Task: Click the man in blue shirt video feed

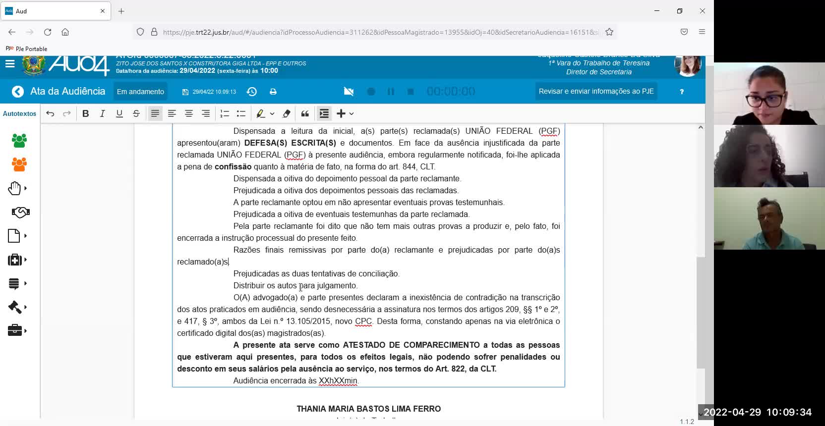Action: point(769,218)
